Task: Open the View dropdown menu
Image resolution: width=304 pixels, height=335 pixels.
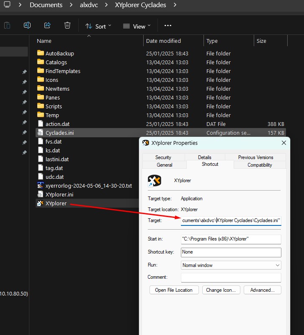Action: 136,26
